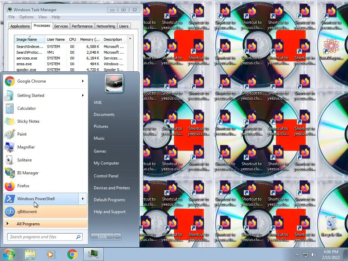Click the Windows Start orb
Viewport: 348px width, 261px height.
9,254
